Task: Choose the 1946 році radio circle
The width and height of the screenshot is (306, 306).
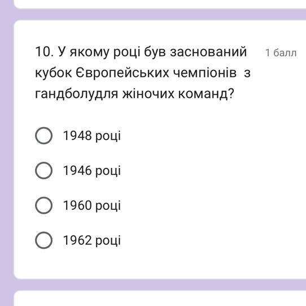Action: [43, 170]
